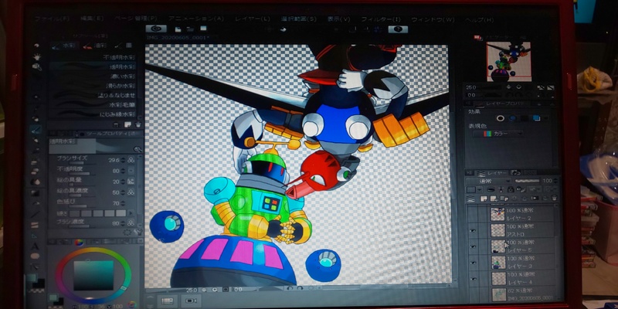Click the 色延び stepper arrows
This screenshot has width=618, height=309.
[123, 203]
